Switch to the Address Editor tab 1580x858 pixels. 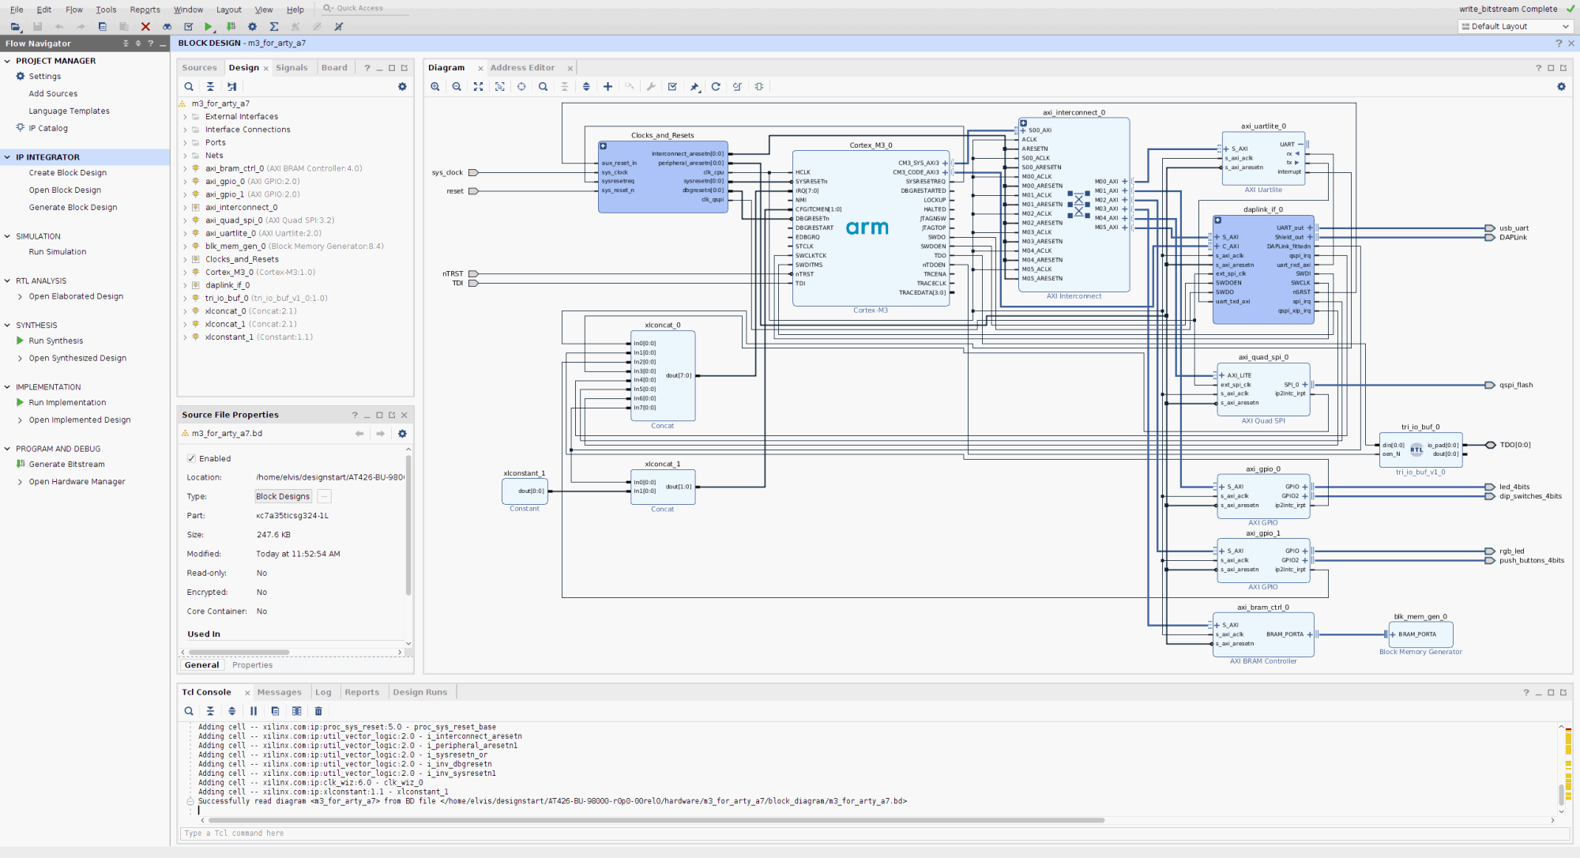click(522, 68)
